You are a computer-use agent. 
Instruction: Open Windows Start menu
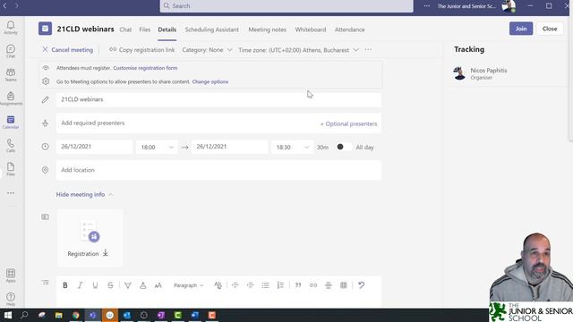point(7,315)
